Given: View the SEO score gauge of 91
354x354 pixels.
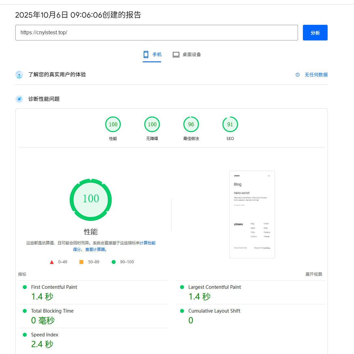Looking at the screenshot, I should coord(230,124).
